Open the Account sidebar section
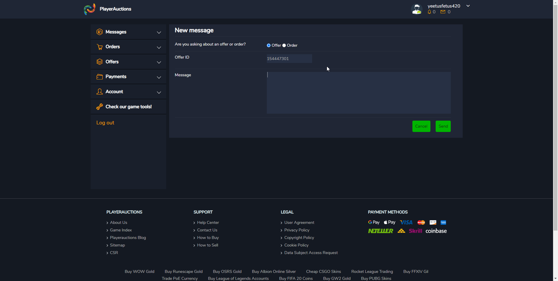558x281 pixels. [114, 92]
